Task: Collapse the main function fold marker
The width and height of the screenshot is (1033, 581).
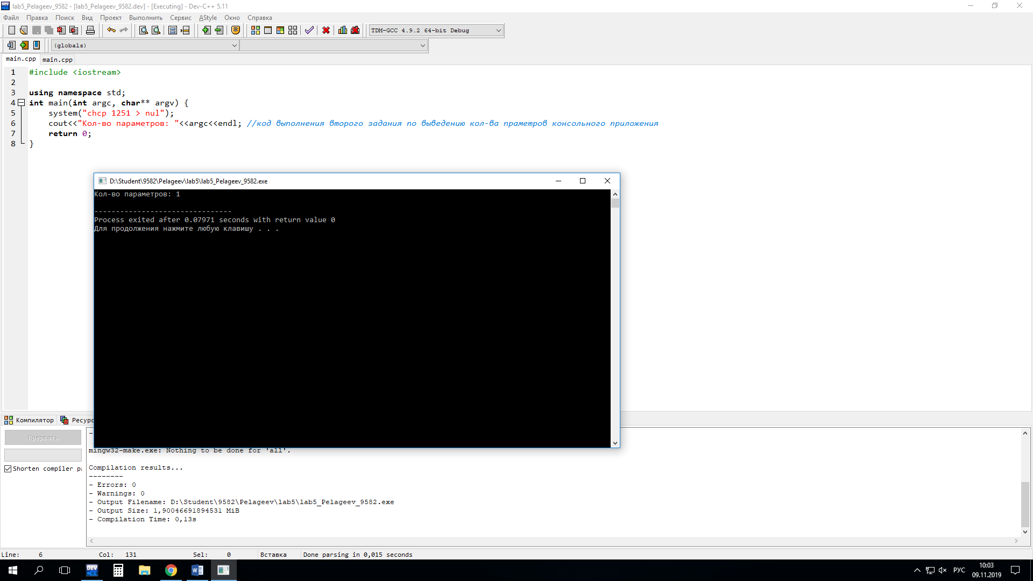Action: tap(22, 103)
